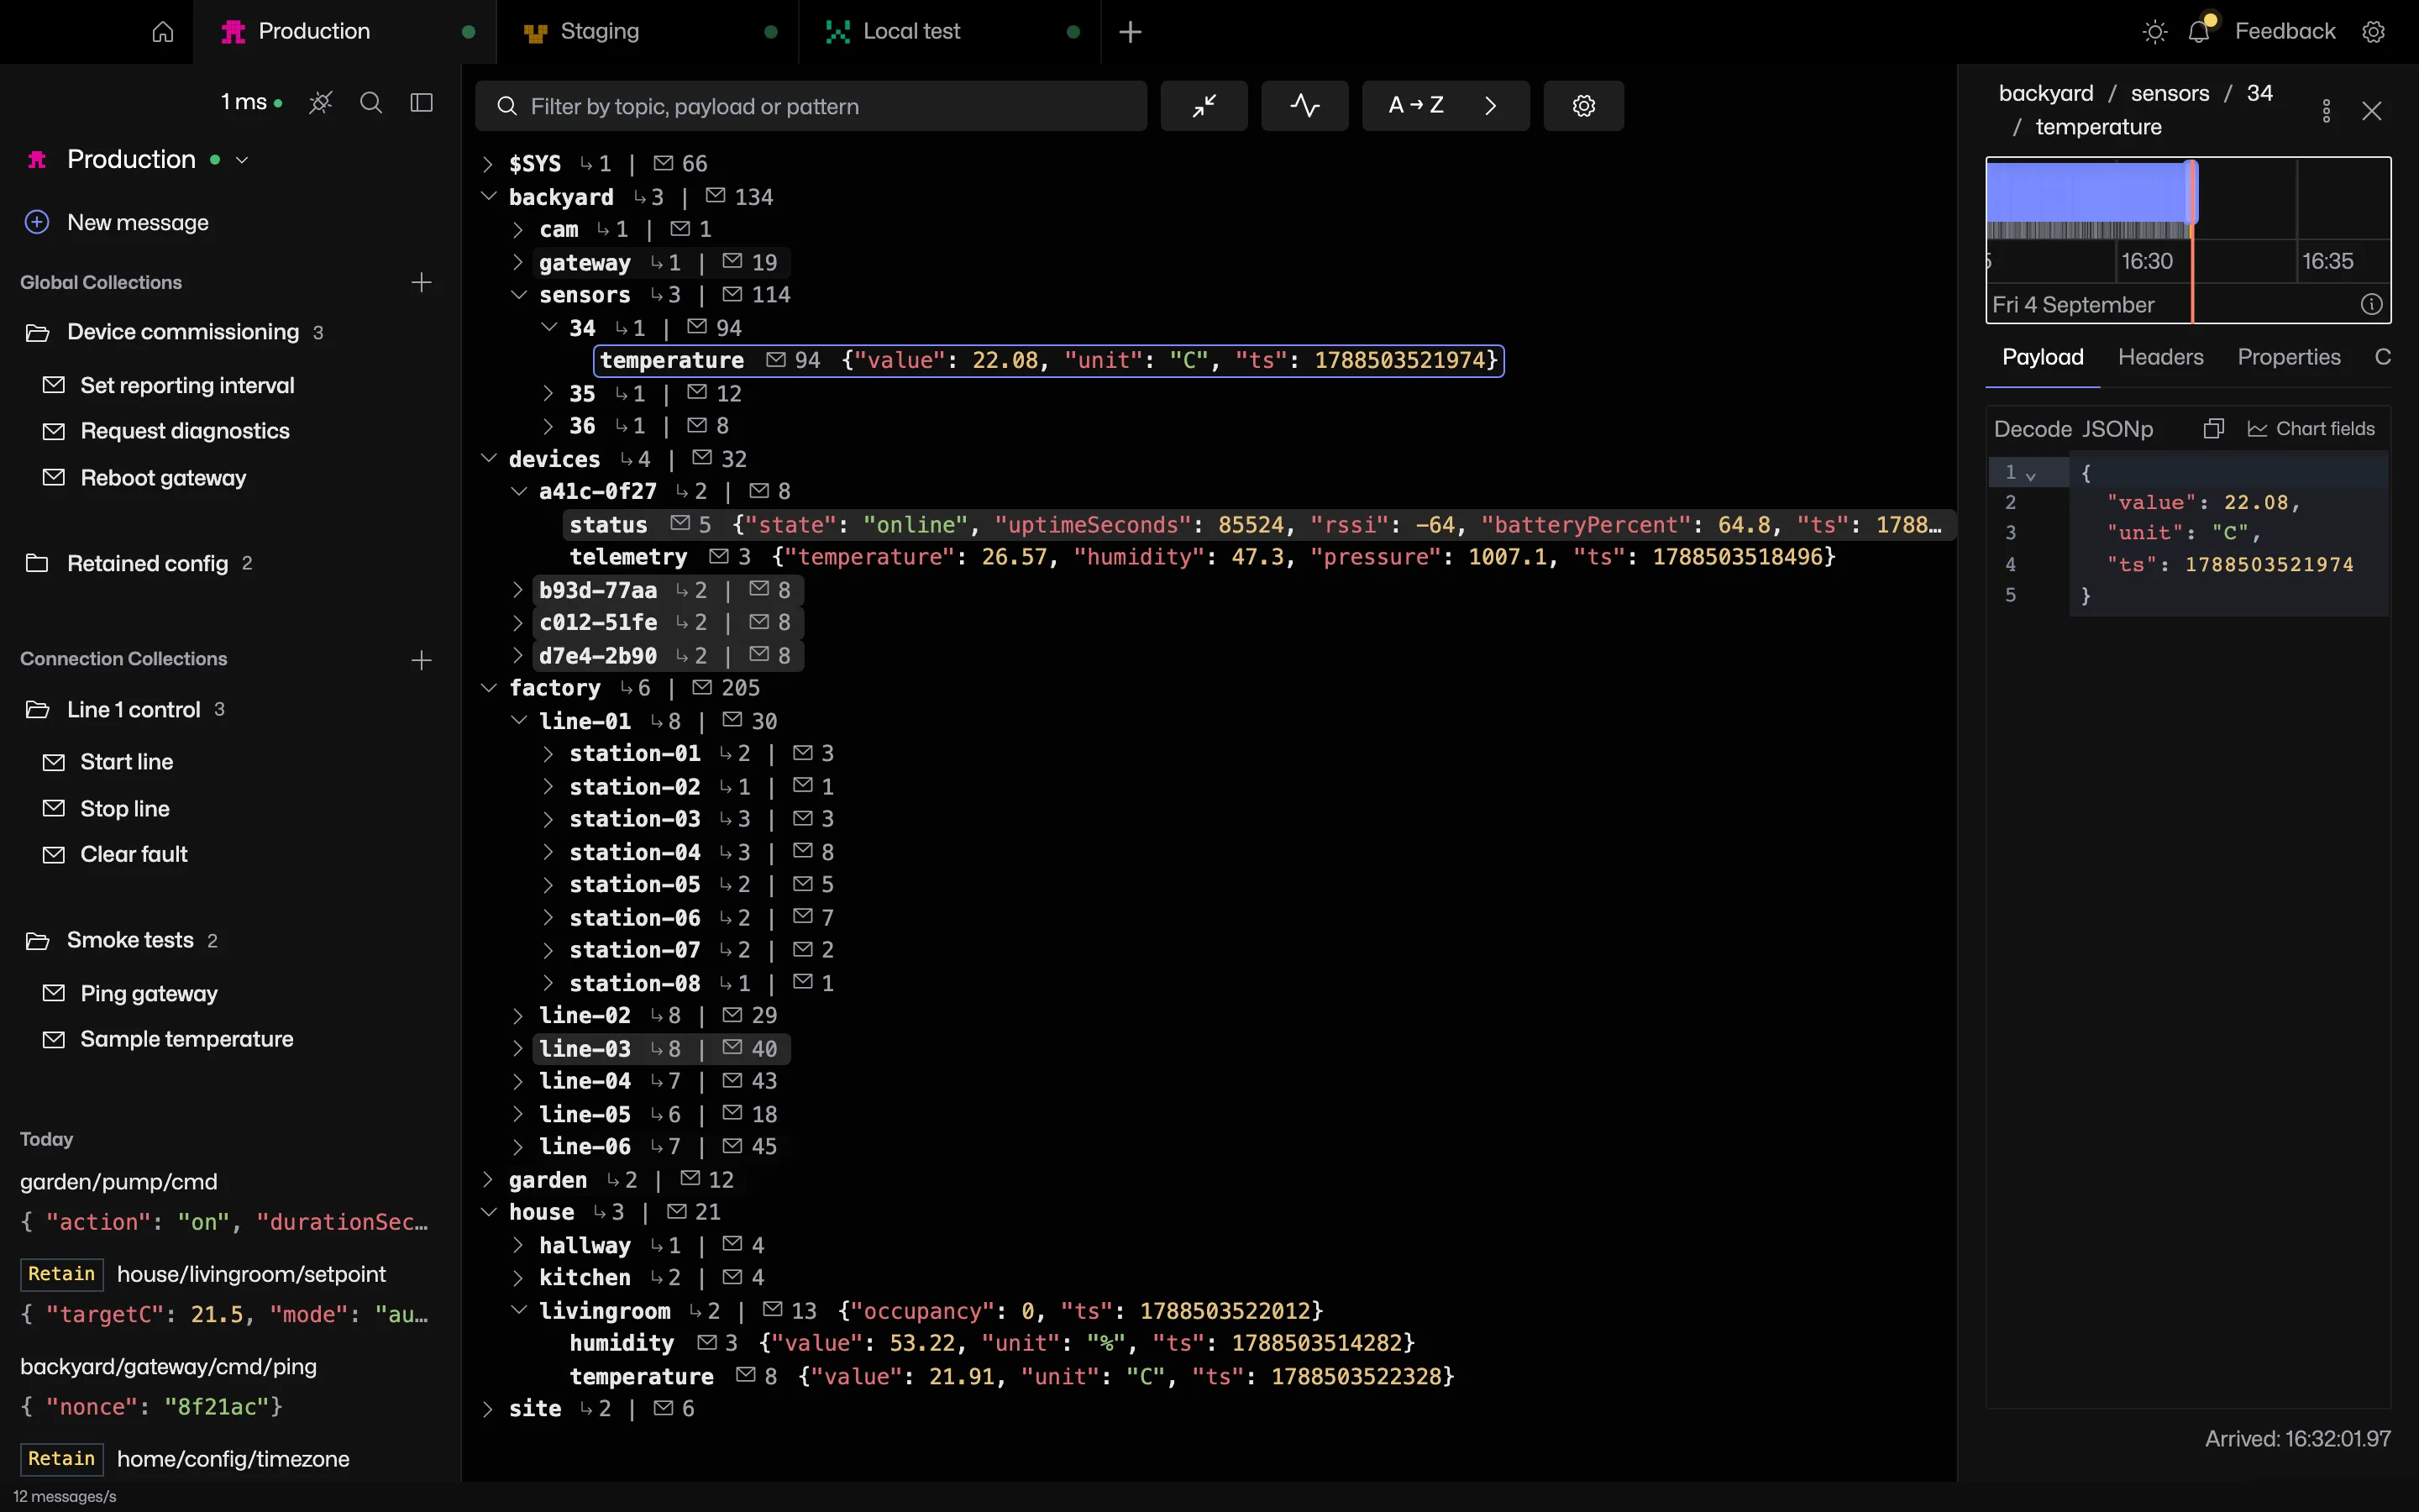Screen dimensions: 2419x1512
Task: Click the orange timeline position marker
Action: [x=2192, y=240]
